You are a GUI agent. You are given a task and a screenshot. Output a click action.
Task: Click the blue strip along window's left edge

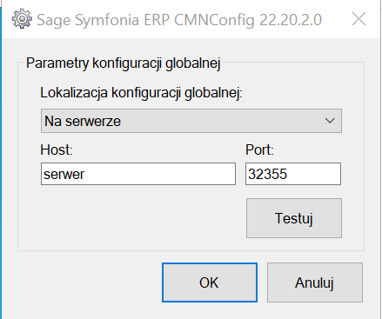[x=1, y=159]
